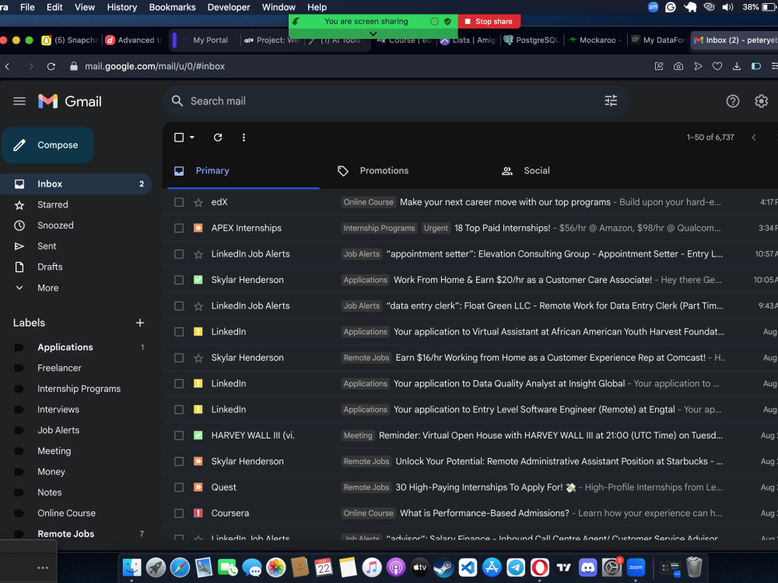Open the Sent folder

point(47,246)
